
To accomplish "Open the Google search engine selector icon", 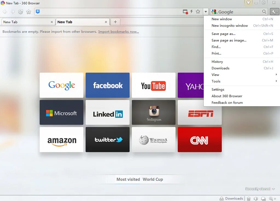I will point(214,12).
